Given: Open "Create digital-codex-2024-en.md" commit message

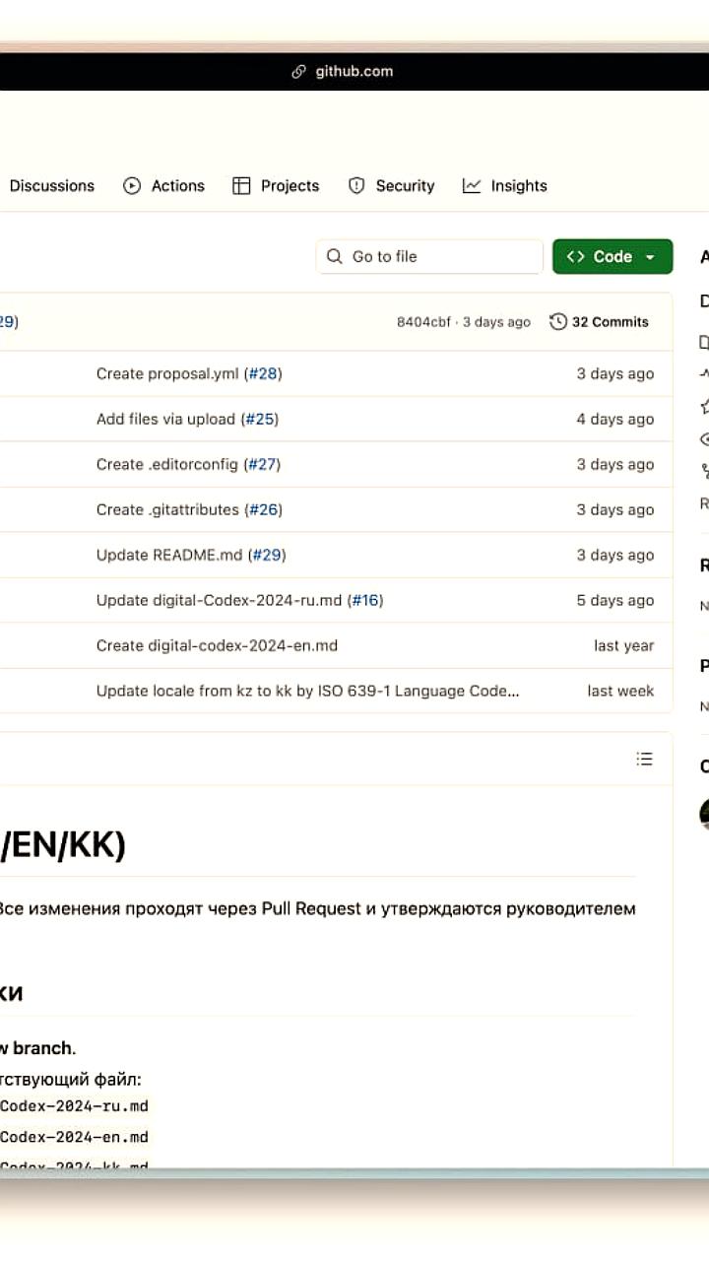Looking at the screenshot, I should 217,646.
